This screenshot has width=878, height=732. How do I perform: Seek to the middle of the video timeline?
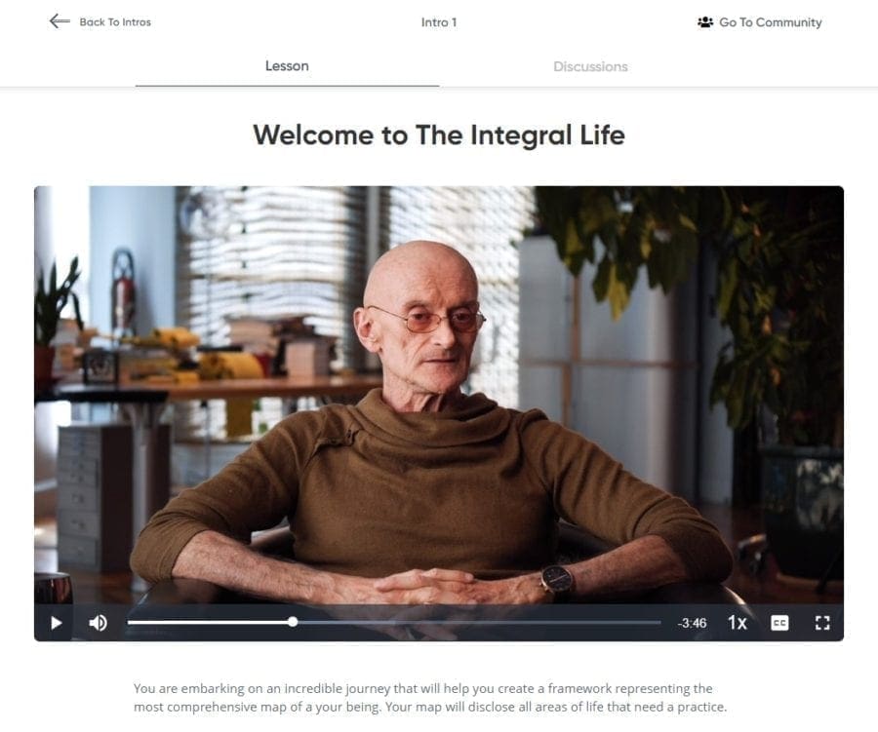(394, 622)
